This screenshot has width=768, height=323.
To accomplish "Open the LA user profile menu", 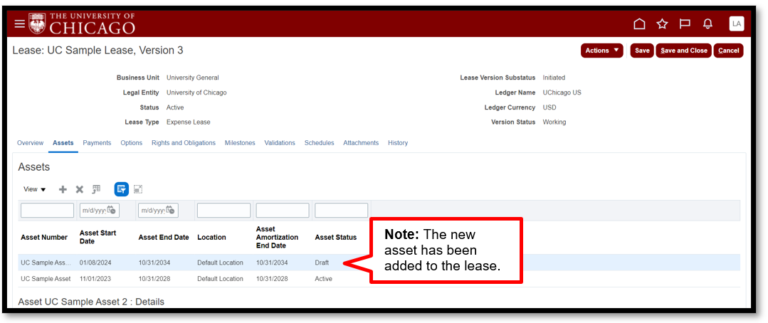I will tap(737, 23).
